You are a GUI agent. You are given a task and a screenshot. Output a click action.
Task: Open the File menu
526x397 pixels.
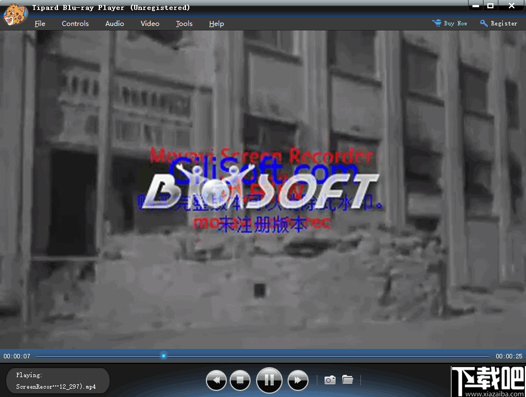(x=40, y=24)
